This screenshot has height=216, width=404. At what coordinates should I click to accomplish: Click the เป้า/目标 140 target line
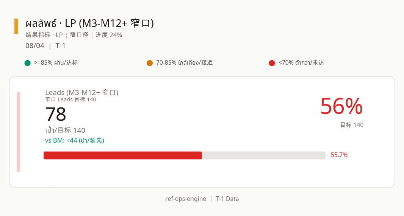point(65,131)
